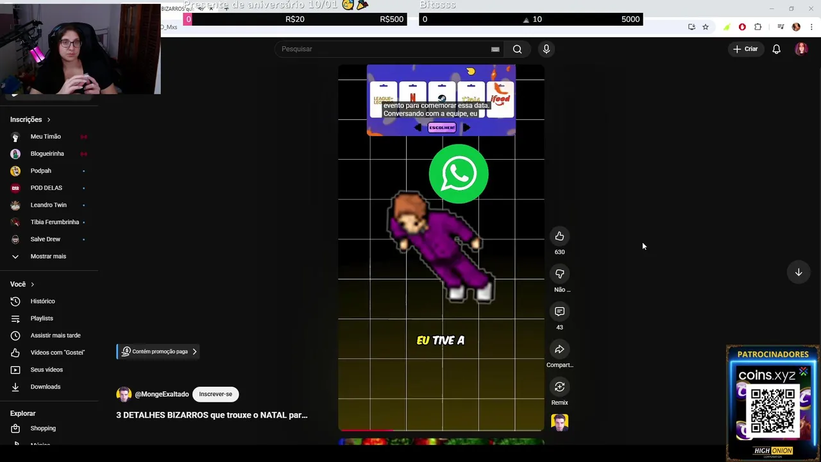Open YouTube notifications bell
This screenshot has height=462, width=821.
tap(776, 49)
